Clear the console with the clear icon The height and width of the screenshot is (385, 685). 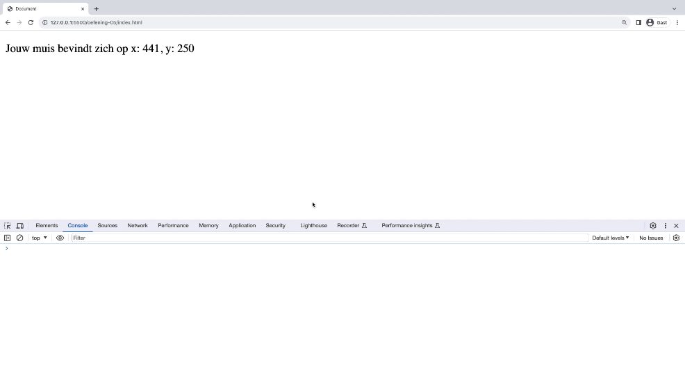(19, 238)
